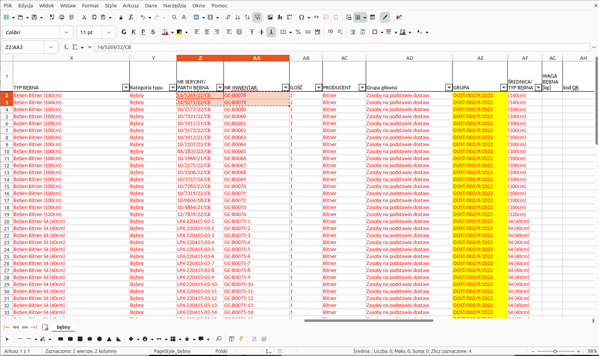Select the bębny sheet tab
The image size is (599, 356).
pyautogui.click(x=63, y=327)
